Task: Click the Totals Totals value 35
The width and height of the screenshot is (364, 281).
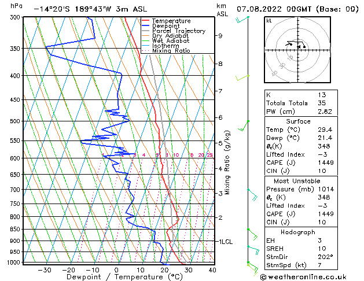Action: click(x=322, y=103)
